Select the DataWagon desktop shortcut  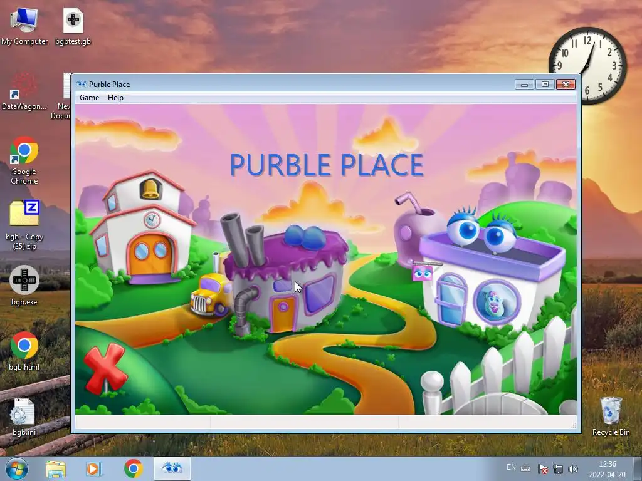(24, 91)
